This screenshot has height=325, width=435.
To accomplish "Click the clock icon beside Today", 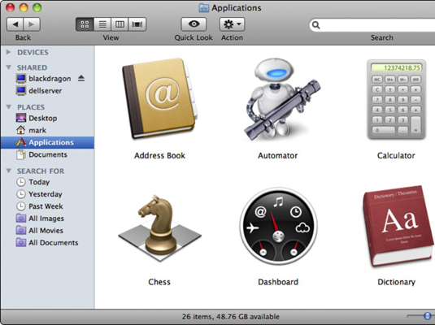I will [21, 182].
